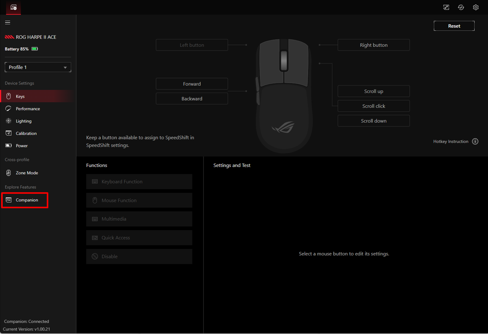Click the 'Settings and Test' heading
This screenshot has height=334, width=488.
[232, 165]
